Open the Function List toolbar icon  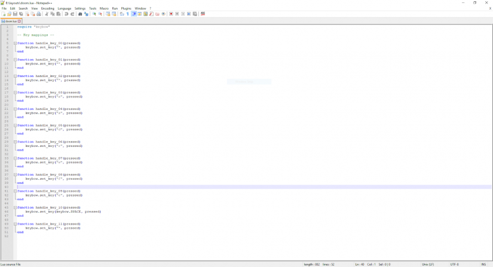151,14
